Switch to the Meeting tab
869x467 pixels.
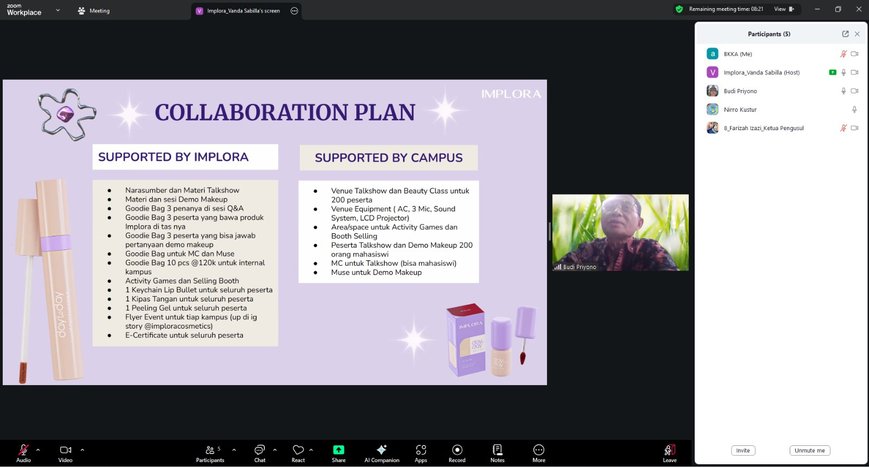[x=94, y=11]
